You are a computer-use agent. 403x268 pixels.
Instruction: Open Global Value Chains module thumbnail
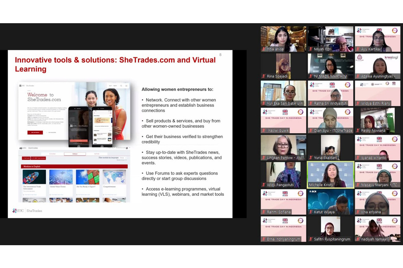tap(61, 176)
